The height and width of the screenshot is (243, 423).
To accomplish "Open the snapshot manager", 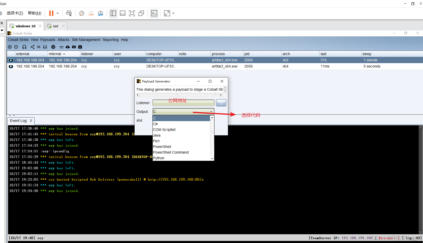I will point(100,13).
